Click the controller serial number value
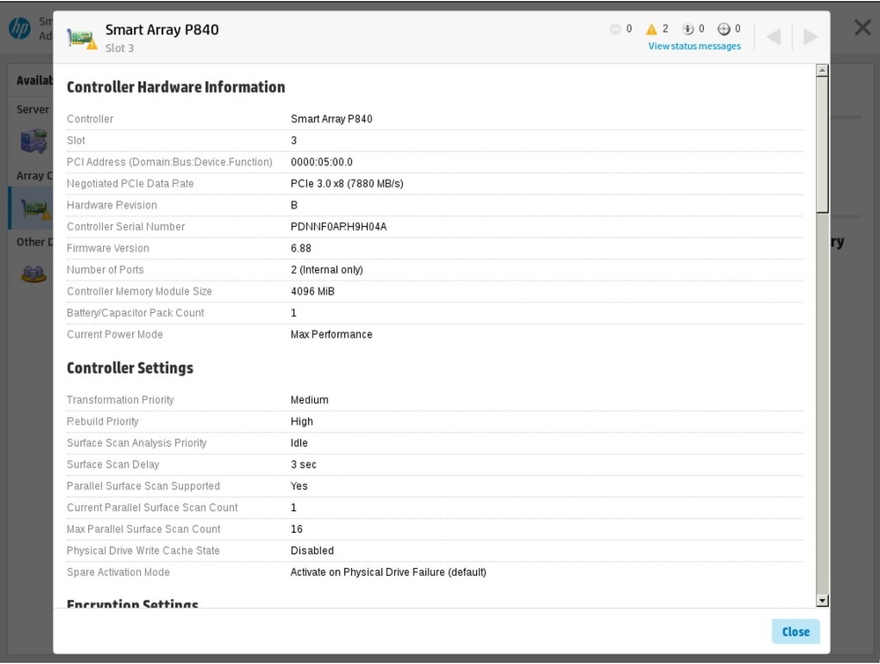This screenshot has height=664, width=880. tap(339, 227)
